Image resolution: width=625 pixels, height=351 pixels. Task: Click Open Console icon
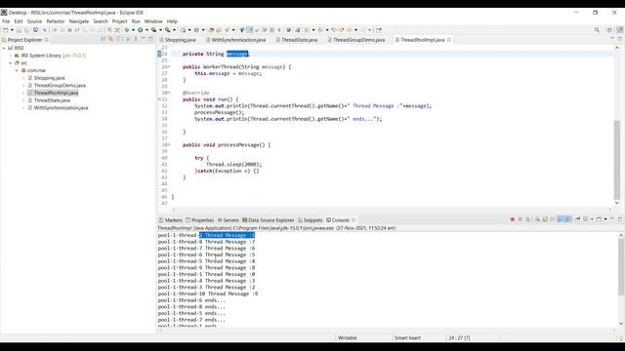click(x=599, y=219)
